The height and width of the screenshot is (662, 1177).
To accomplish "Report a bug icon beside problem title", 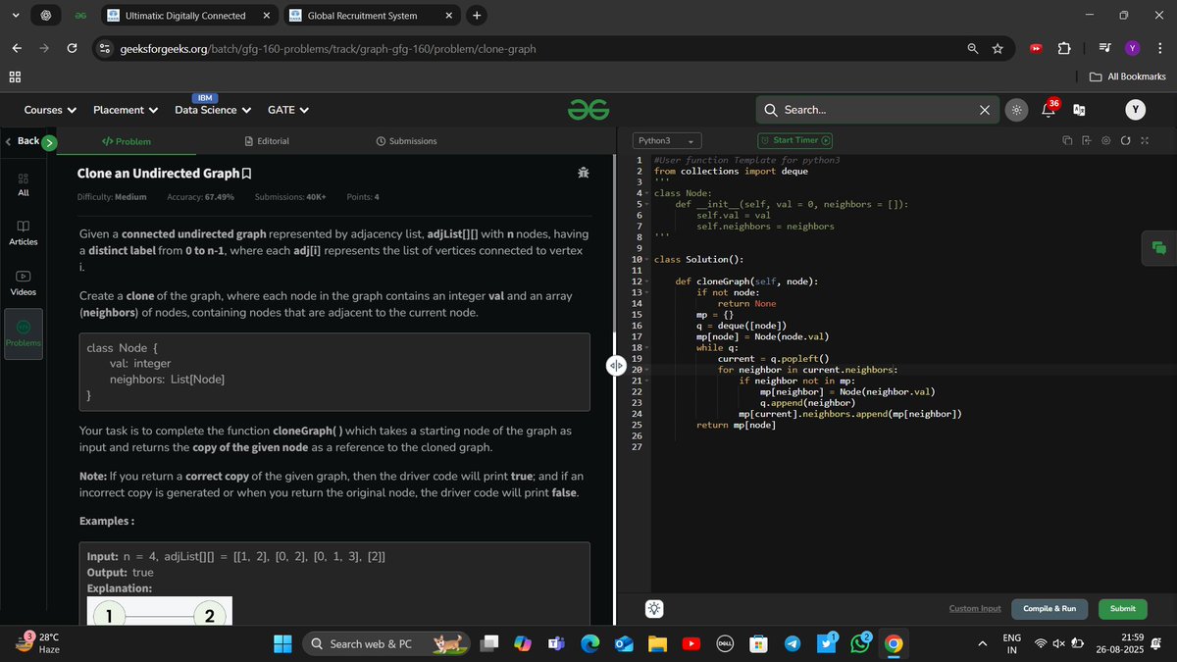I will pyautogui.click(x=584, y=173).
